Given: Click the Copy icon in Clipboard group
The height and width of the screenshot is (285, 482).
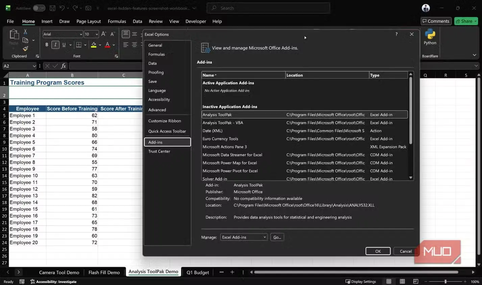Looking at the screenshot, I should (x=25, y=40).
